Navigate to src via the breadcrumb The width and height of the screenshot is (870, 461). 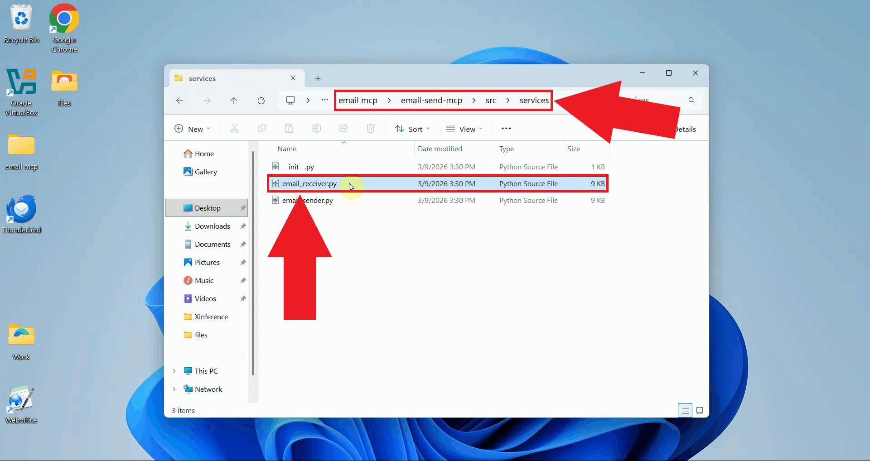click(x=490, y=100)
